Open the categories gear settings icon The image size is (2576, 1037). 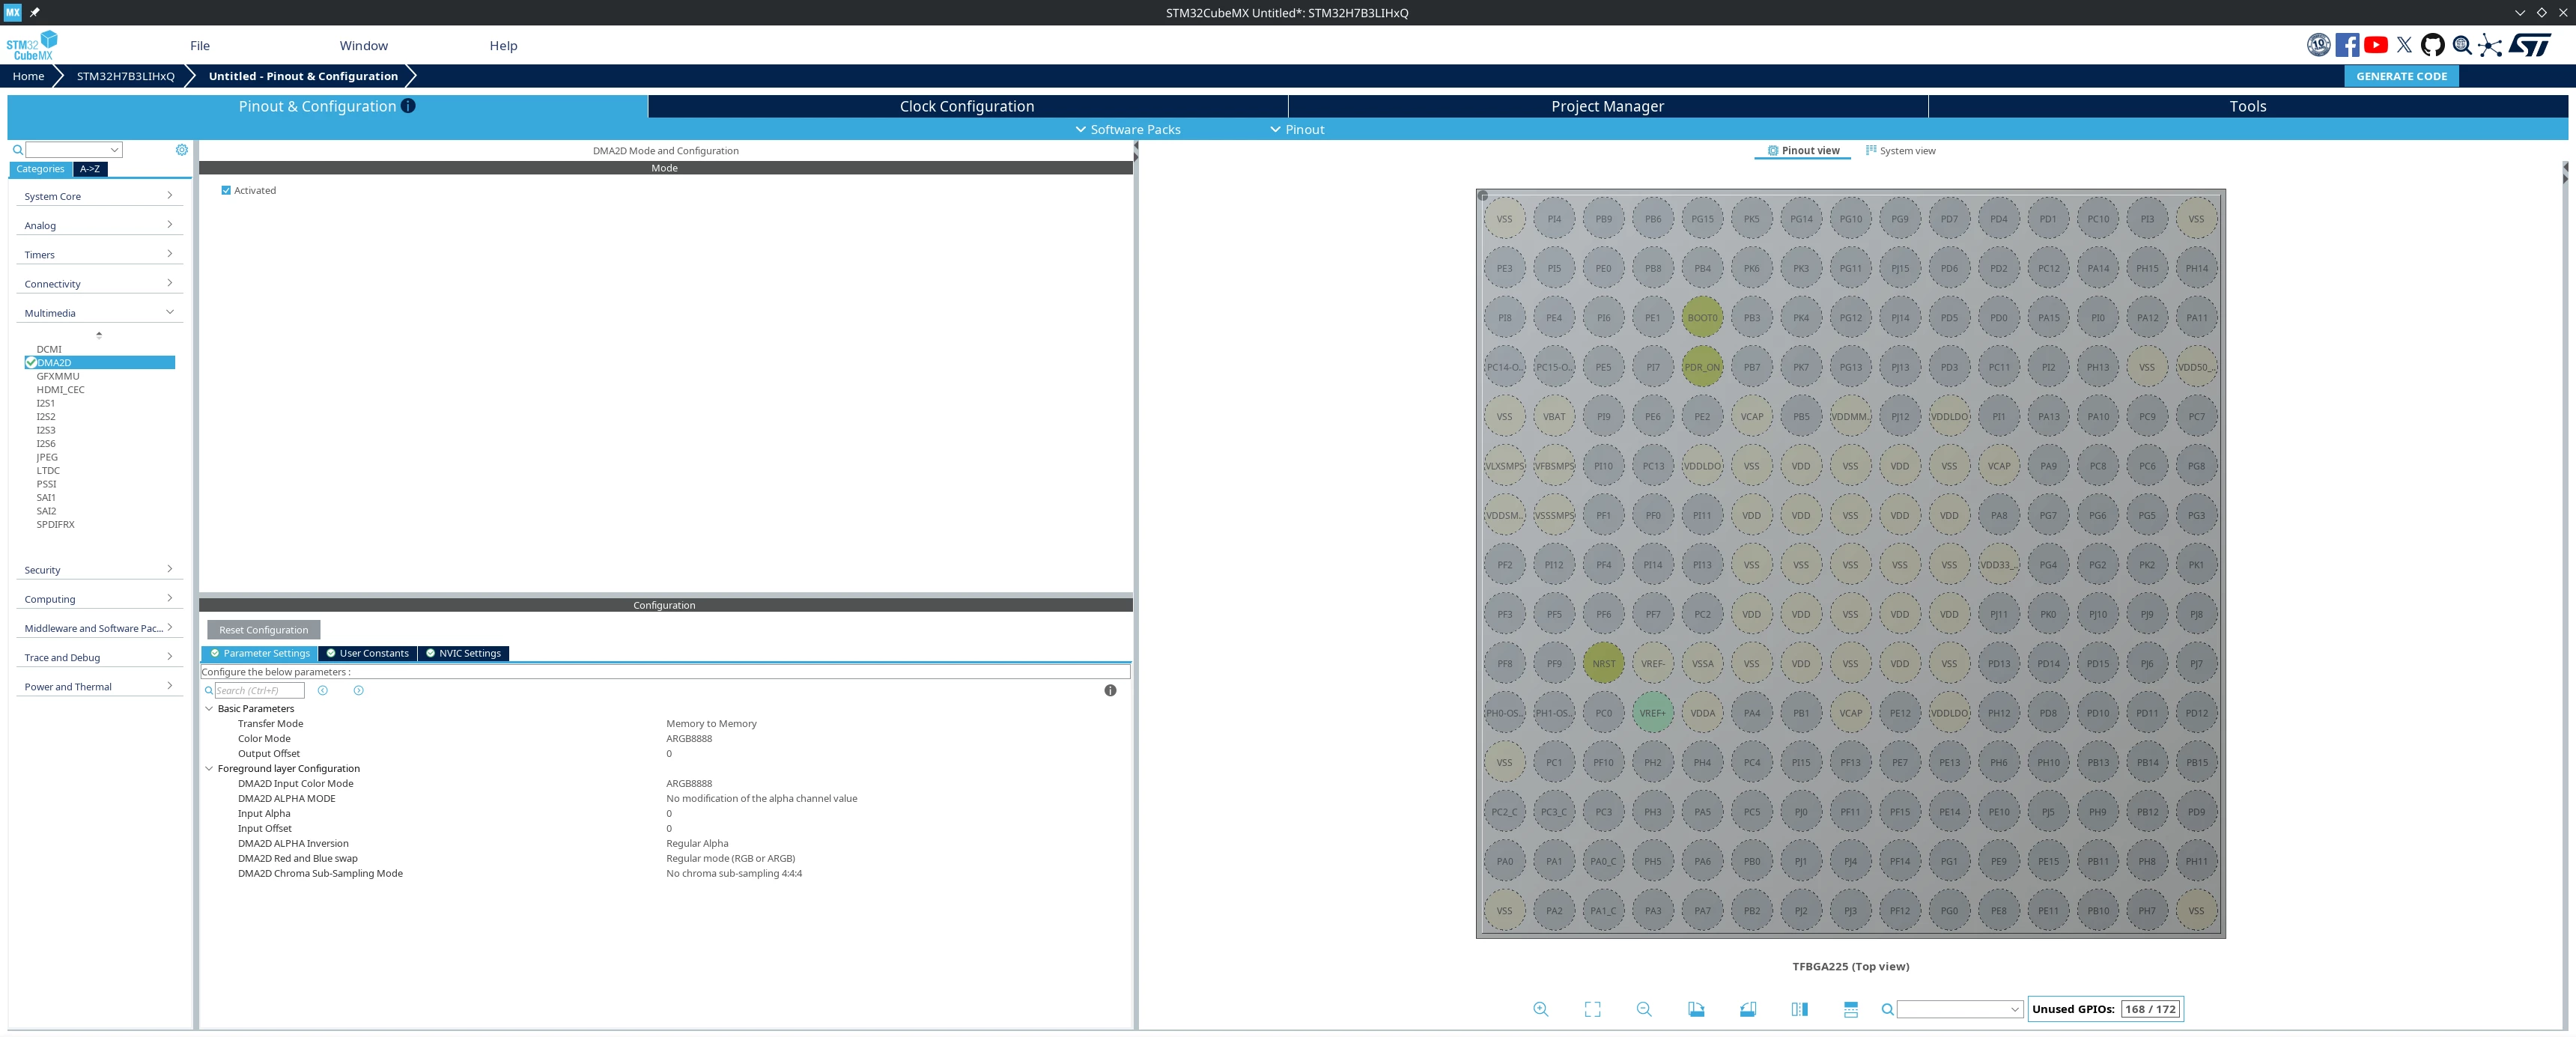click(182, 150)
